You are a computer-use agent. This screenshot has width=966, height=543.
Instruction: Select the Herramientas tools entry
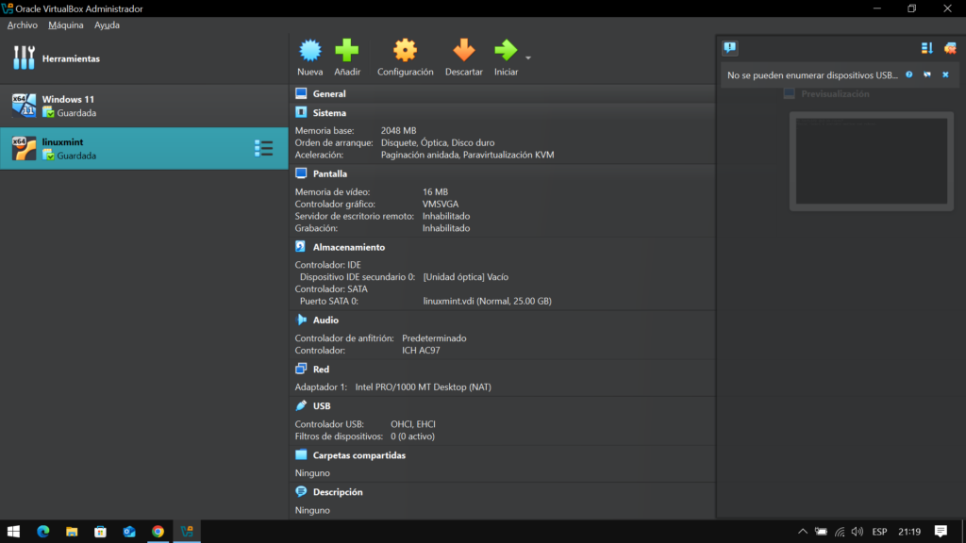pyautogui.click(x=144, y=58)
